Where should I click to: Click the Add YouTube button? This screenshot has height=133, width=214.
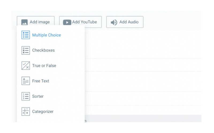(81, 22)
